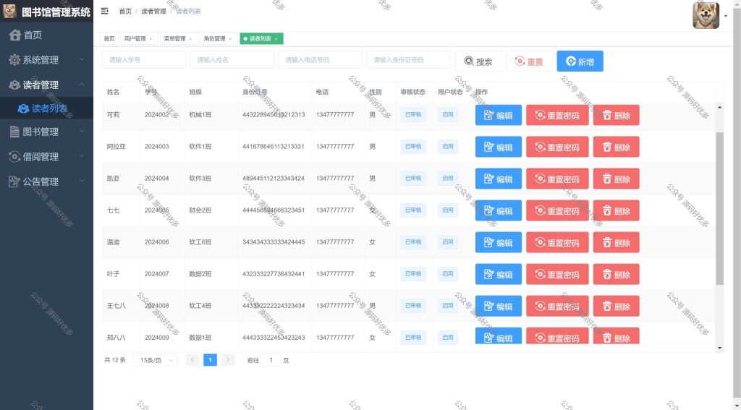Click 启用 status tag for 阿拉亚
The width and height of the screenshot is (741, 410).
447,146
